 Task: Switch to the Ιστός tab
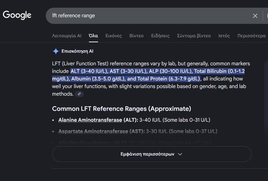point(224,35)
